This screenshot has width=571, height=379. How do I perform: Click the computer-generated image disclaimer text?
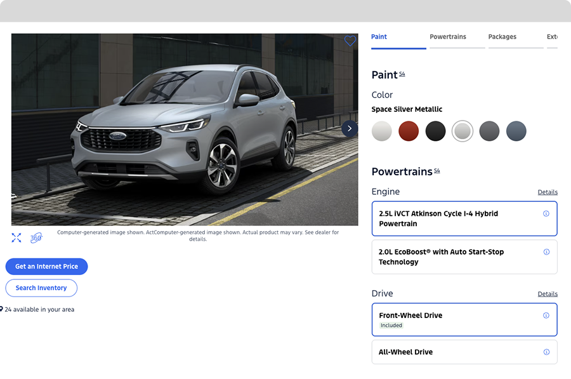click(x=198, y=236)
